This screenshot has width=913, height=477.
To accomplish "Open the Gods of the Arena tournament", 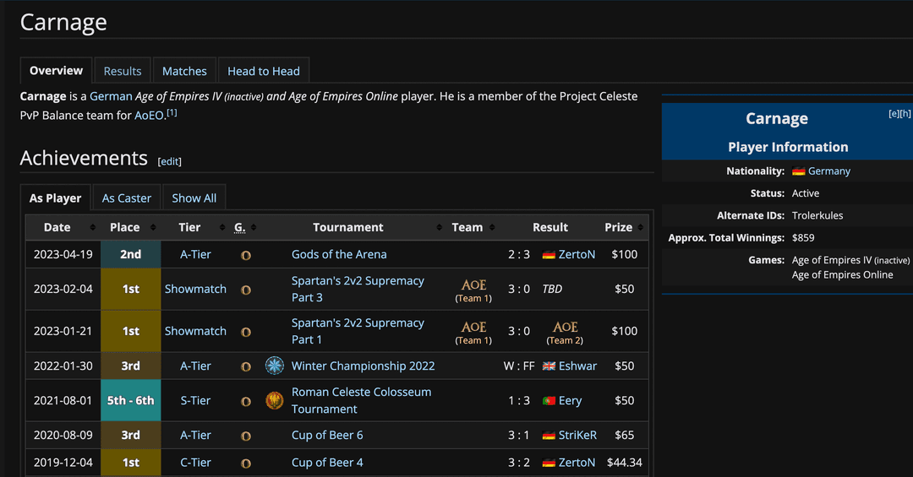I will 339,254.
